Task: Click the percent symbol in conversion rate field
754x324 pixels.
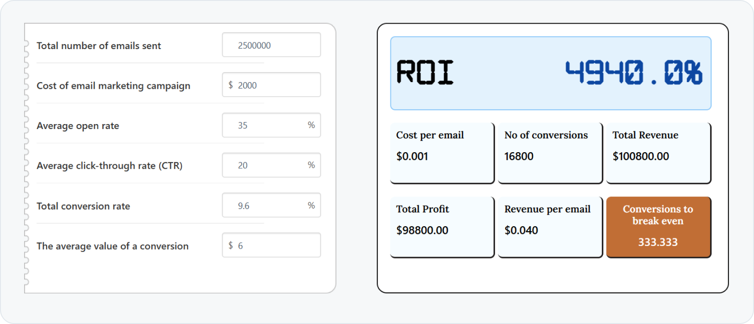Action: (x=311, y=206)
